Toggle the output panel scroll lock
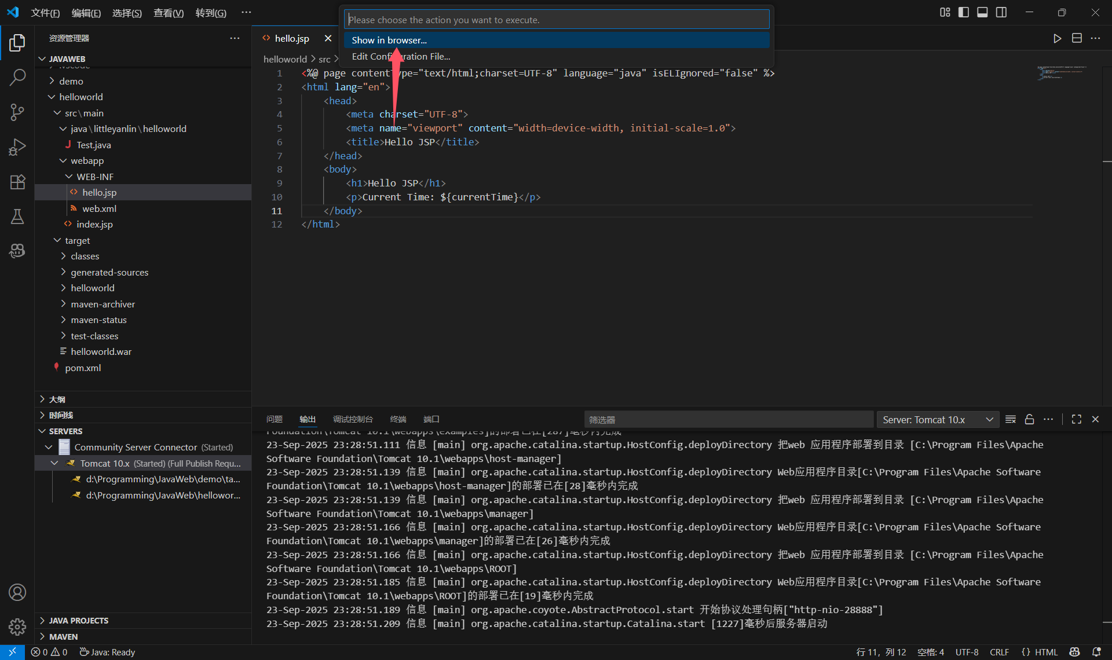 point(1029,420)
